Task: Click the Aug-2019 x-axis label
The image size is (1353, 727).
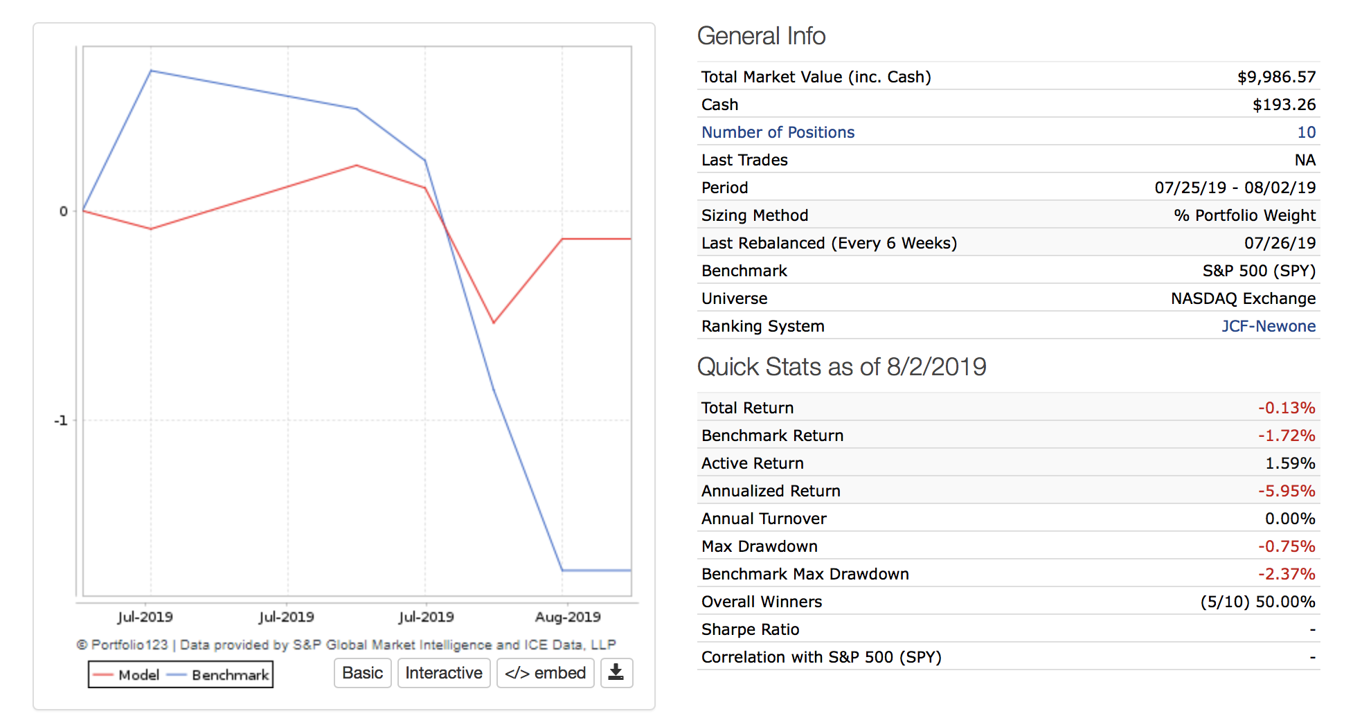Action: (568, 617)
